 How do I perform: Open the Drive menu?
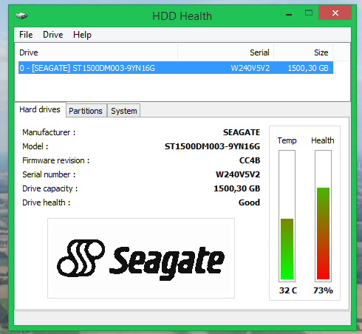pyautogui.click(x=53, y=35)
